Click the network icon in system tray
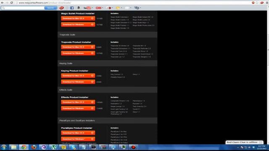The image size is (269, 151). point(245,147)
